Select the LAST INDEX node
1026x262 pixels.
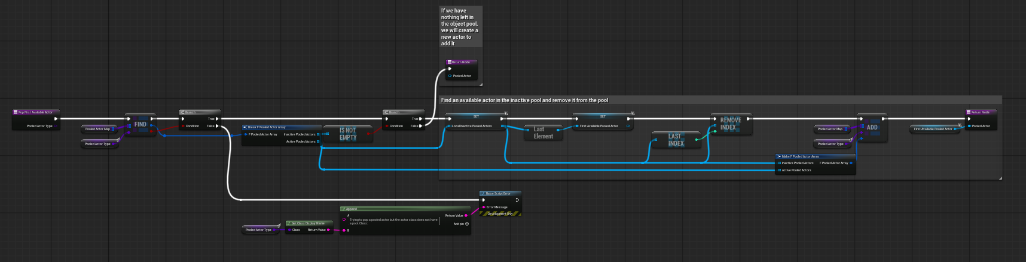(x=676, y=140)
